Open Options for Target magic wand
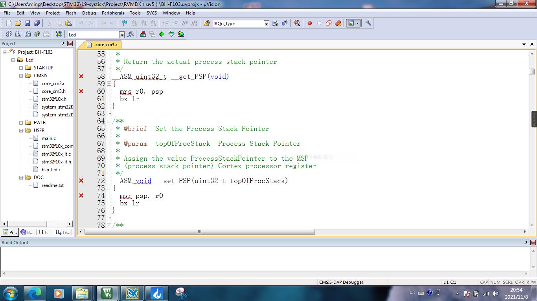This screenshot has width=537, height=301. point(131,34)
